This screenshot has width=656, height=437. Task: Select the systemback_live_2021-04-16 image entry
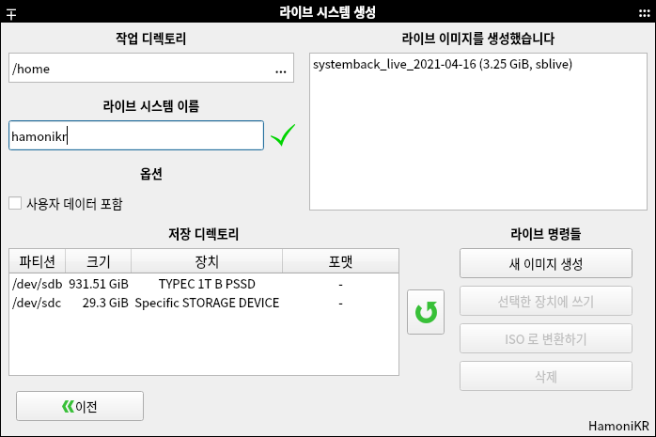click(443, 65)
